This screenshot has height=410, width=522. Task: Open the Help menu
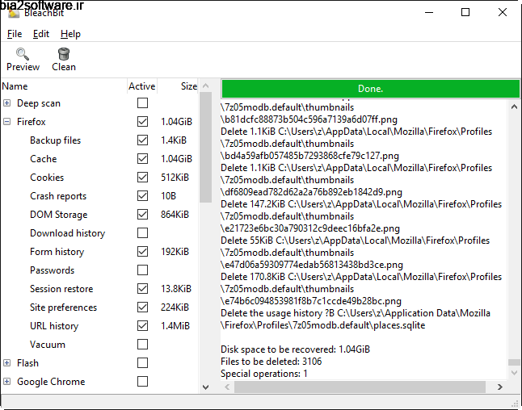pos(70,34)
